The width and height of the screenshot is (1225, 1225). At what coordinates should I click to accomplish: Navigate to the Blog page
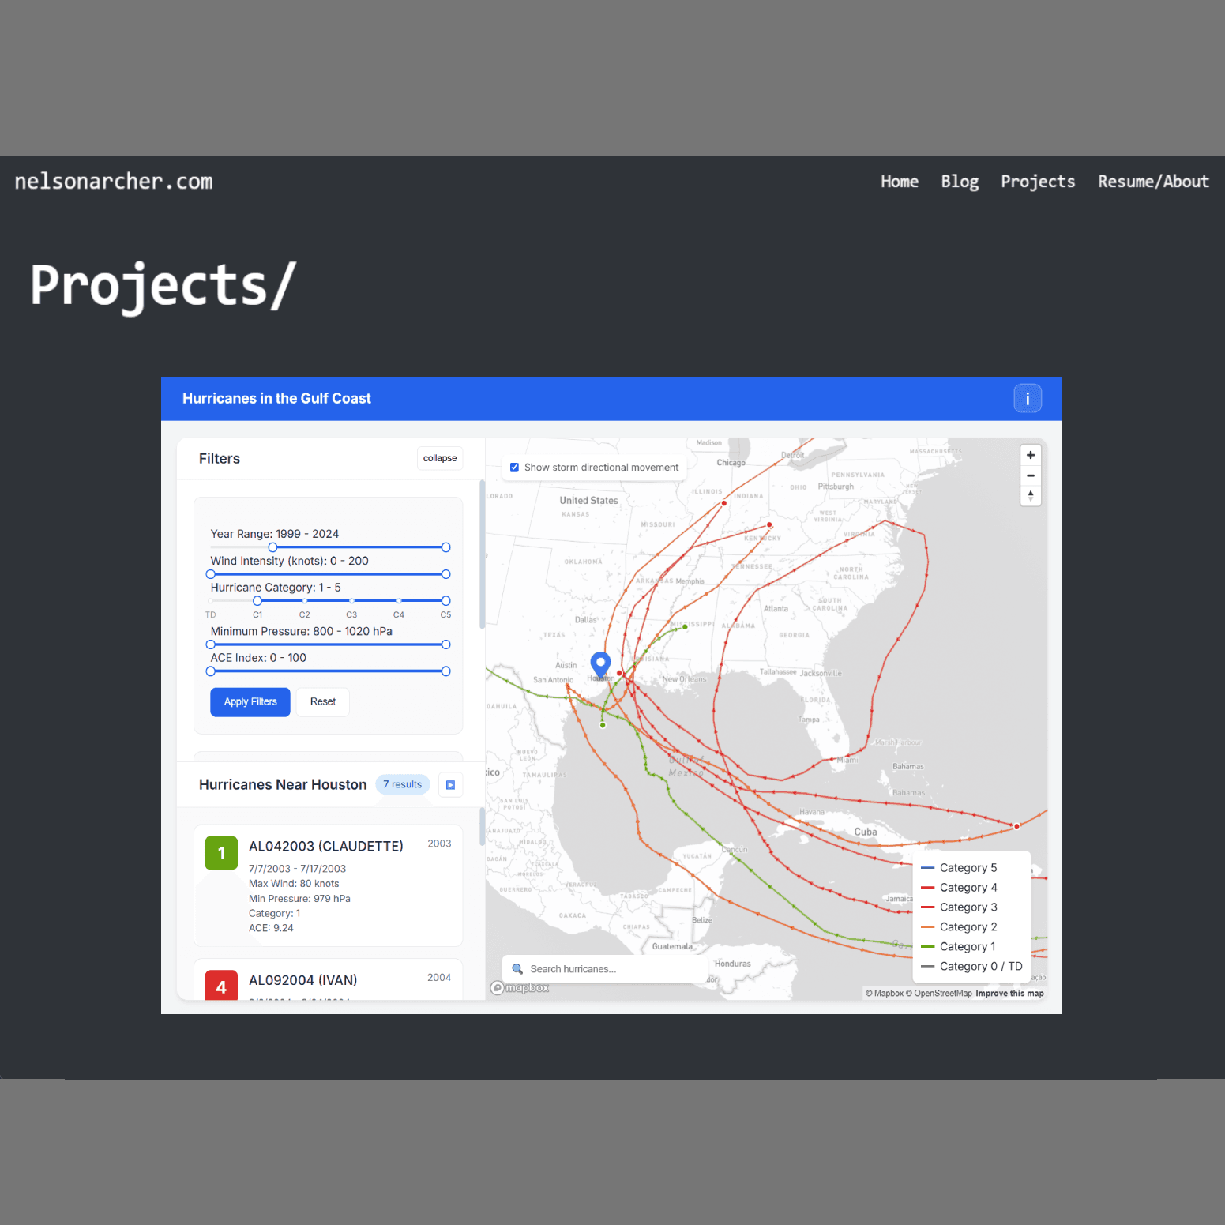(959, 181)
